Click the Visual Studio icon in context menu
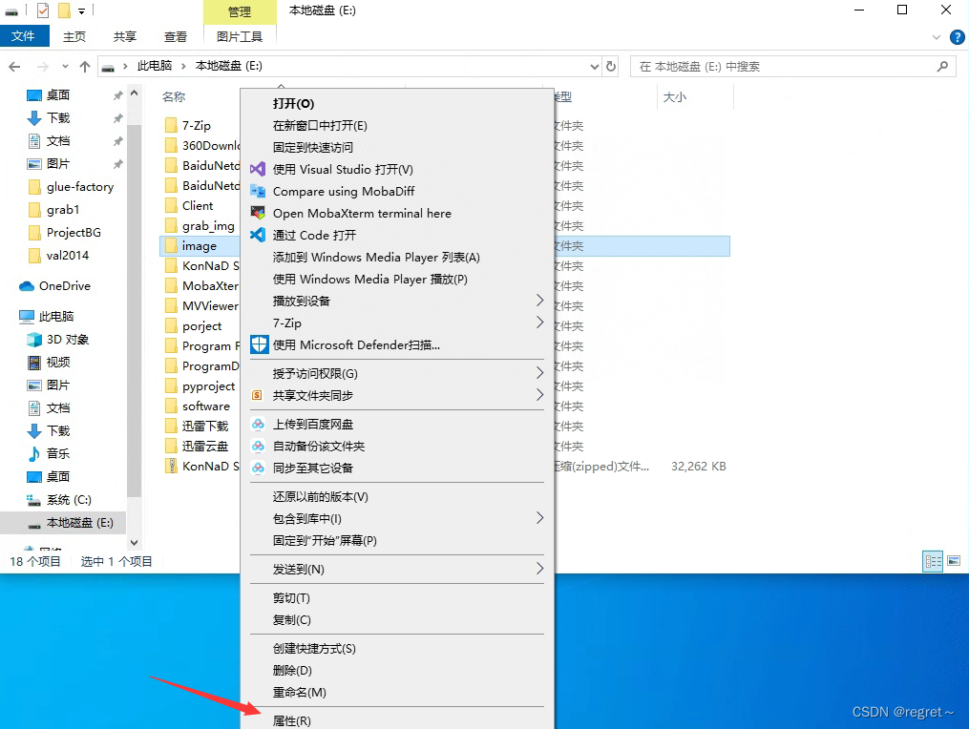The image size is (969, 729). click(258, 169)
